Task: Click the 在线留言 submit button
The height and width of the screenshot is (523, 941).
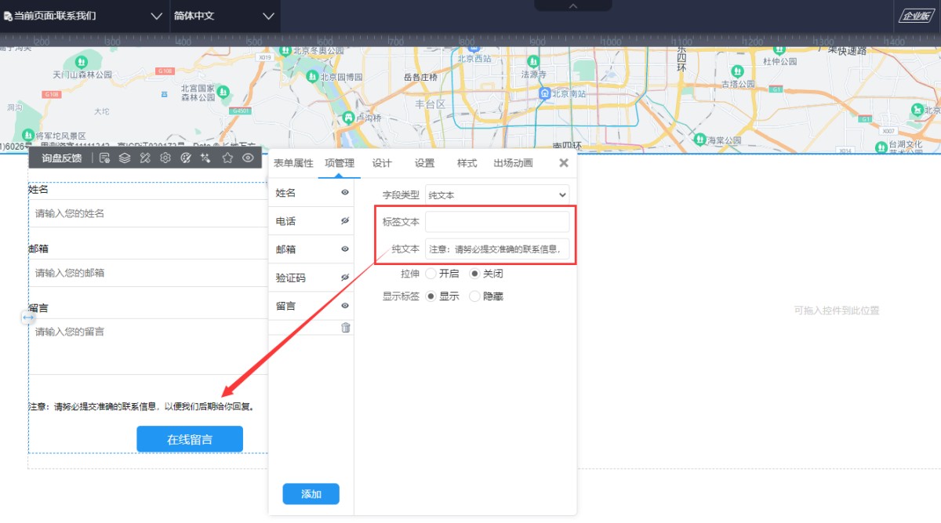Action: point(190,439)
